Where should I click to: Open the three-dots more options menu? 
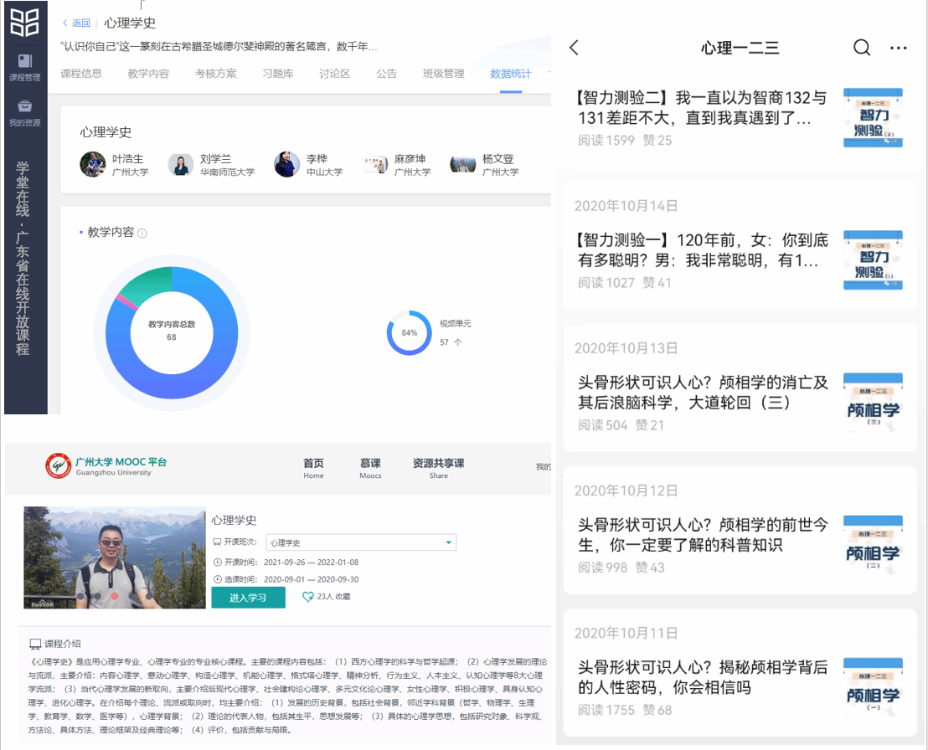pos(899,48)
